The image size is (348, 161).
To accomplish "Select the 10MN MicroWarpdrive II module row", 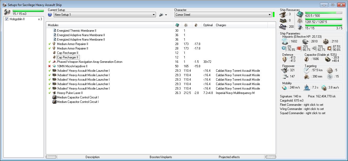I will coord(161,66).
